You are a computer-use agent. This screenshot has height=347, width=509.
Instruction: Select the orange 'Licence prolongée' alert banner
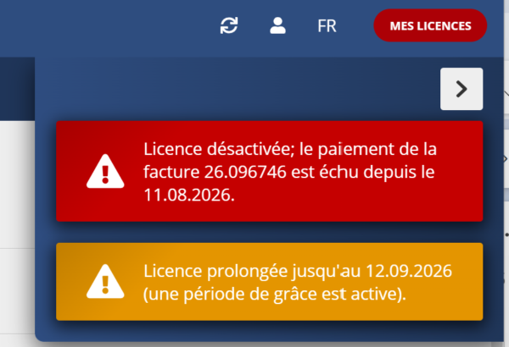[270, 282]
